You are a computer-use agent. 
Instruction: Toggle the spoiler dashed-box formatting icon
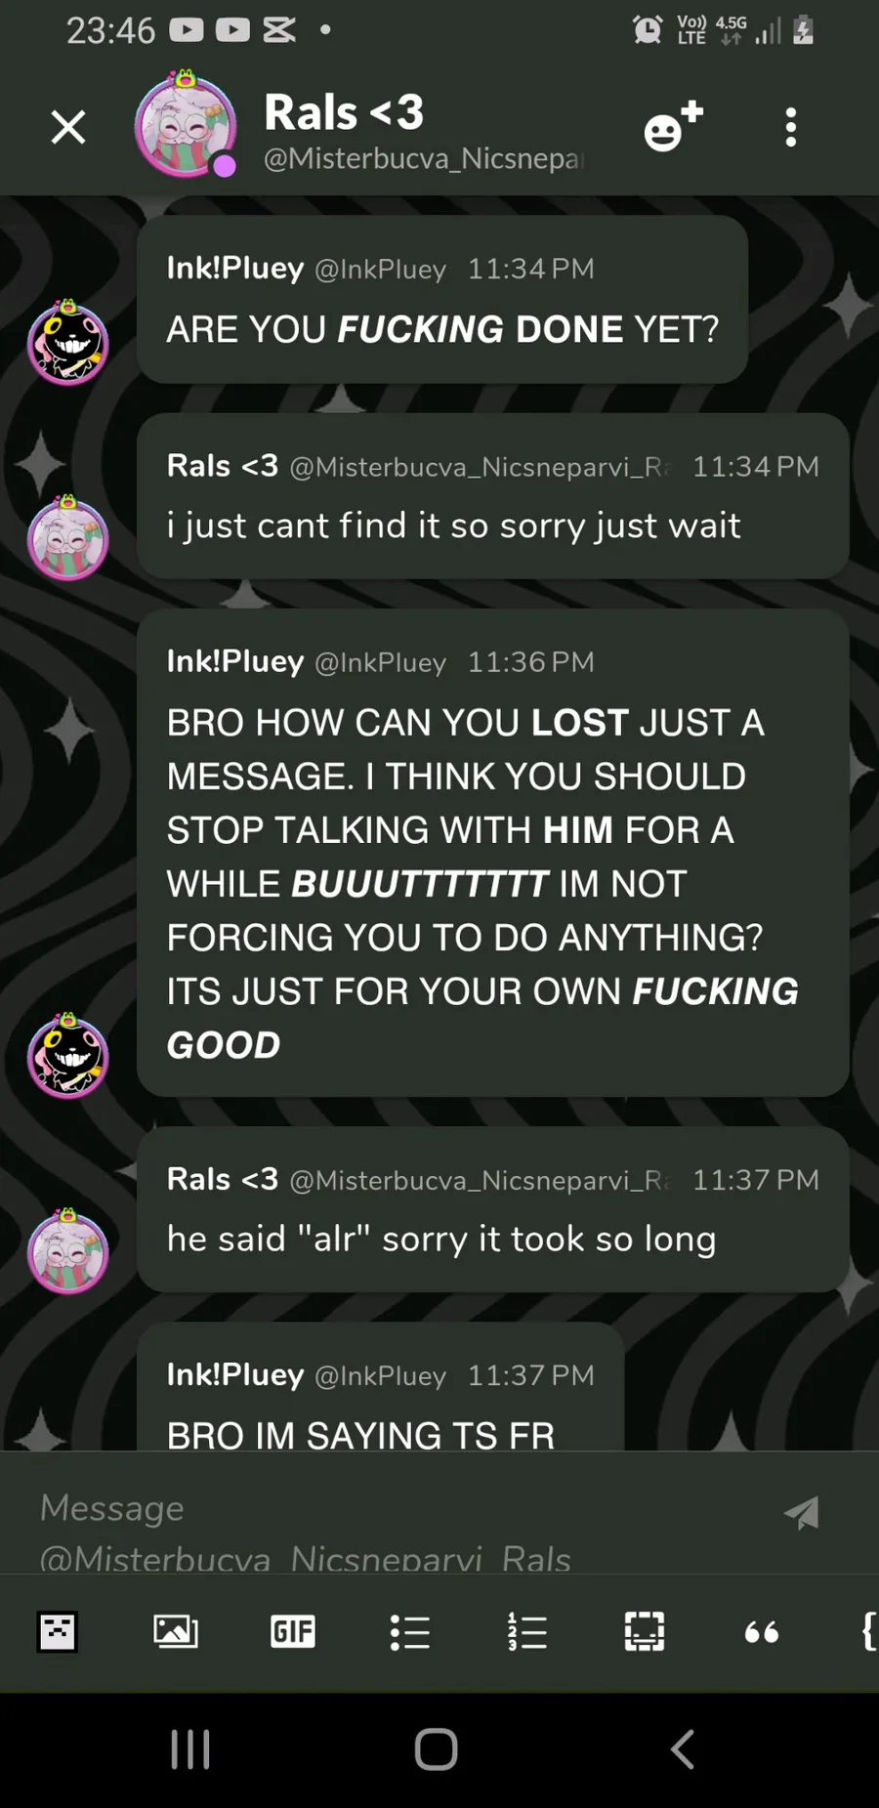pos(645,1631)
